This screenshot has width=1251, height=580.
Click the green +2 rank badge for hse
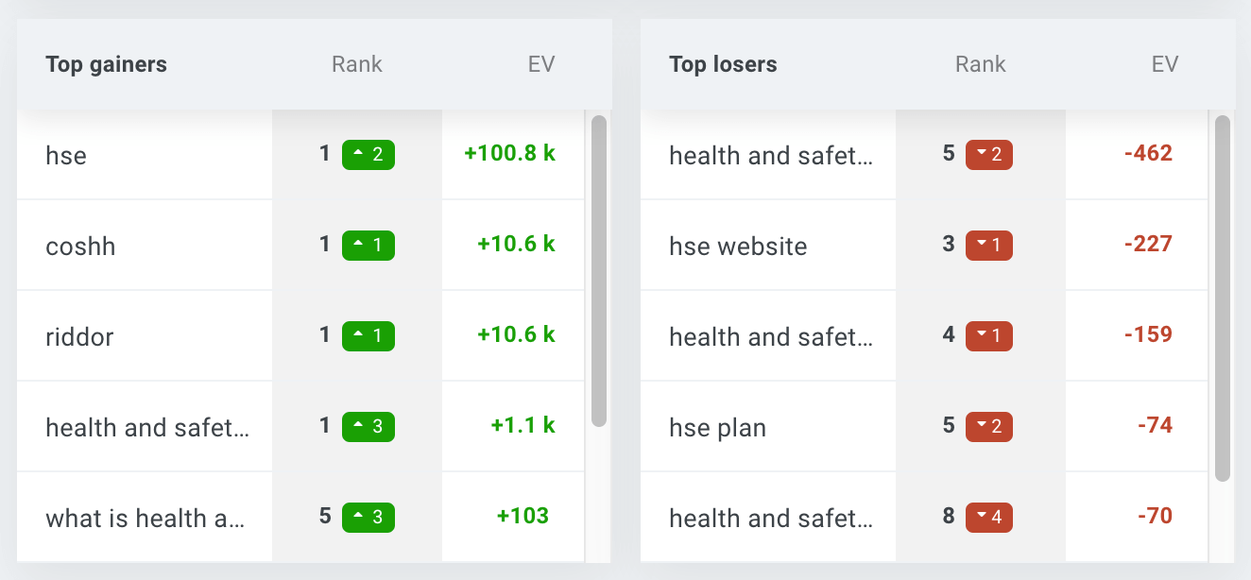pyautogui.click(x=368, y=155)
